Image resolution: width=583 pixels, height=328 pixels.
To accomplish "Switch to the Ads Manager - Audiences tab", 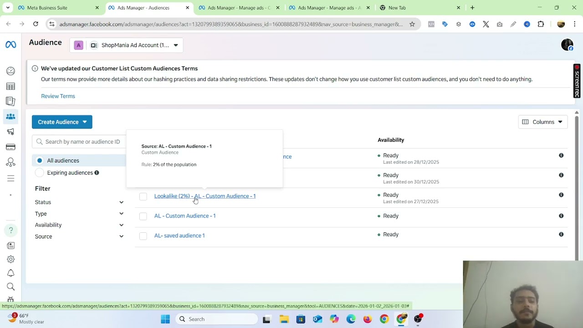I will pos(148,8).
